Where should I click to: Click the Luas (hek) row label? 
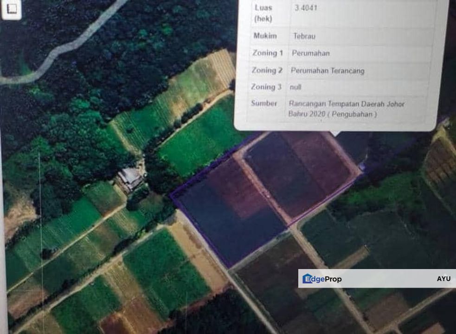tap(263, 13)
